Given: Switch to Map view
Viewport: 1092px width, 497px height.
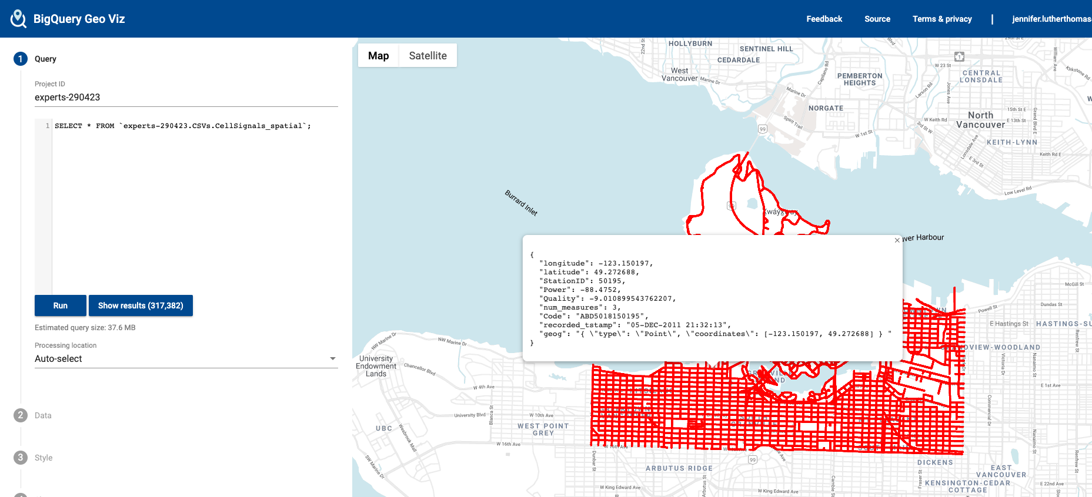Looking at the screenshot, I should (379, 55).
